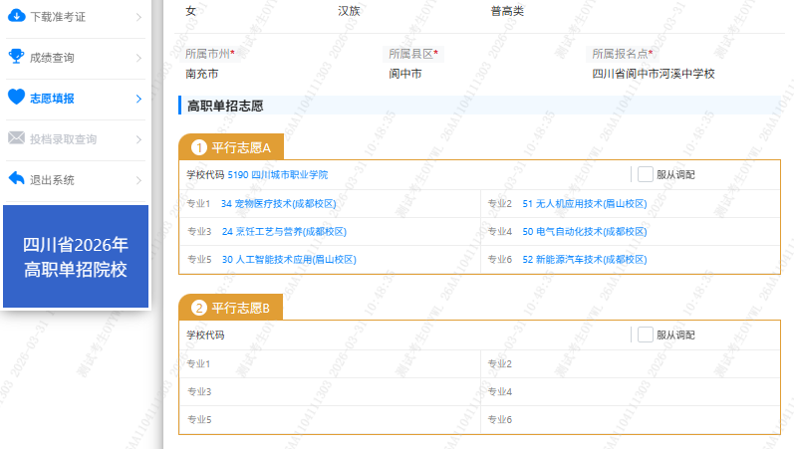
Task: Click the 高职单招志愿 section heading
Action: point(225,106)
